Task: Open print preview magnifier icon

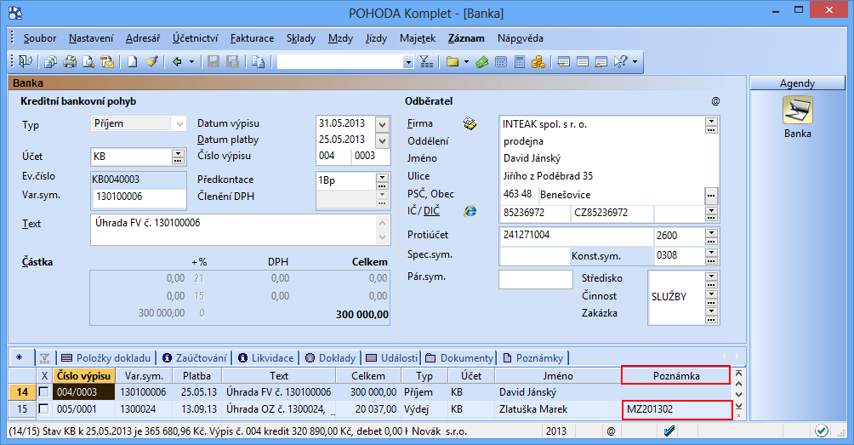Action: (x=88, y=62)
